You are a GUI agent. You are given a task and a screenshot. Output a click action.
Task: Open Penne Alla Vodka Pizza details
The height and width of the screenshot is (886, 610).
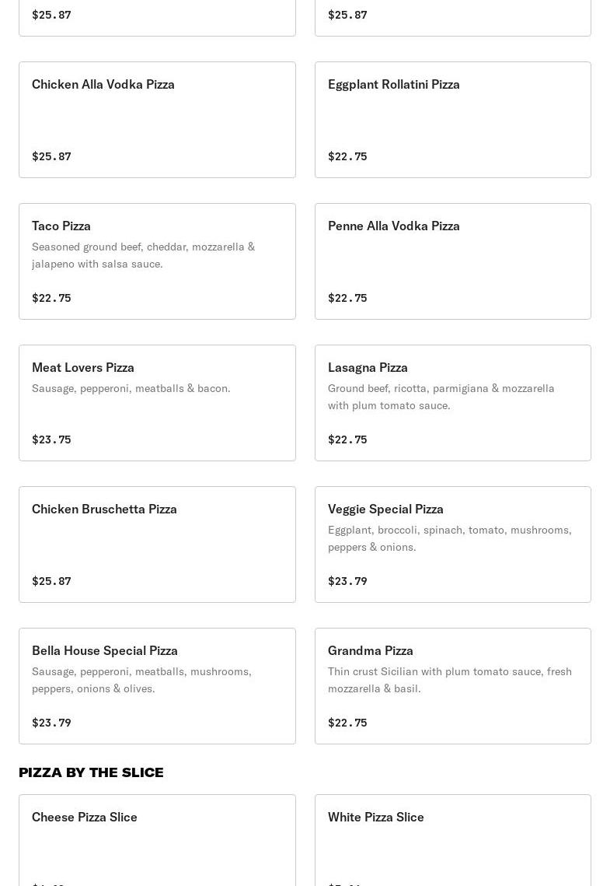pos(393,226)
